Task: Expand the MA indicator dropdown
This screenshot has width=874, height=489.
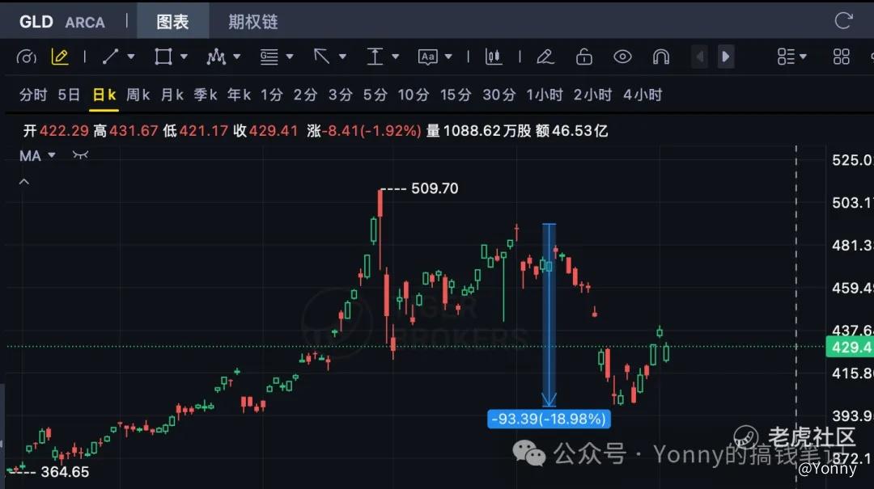Action: (x=52, y=155)
